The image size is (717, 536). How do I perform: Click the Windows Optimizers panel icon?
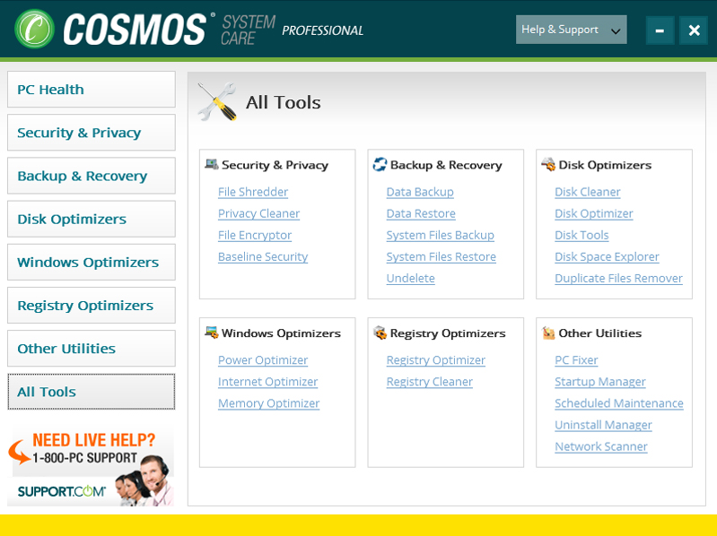(211, 333)
